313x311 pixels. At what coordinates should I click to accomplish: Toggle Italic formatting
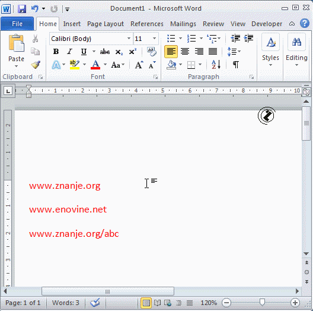click(70, 52)
